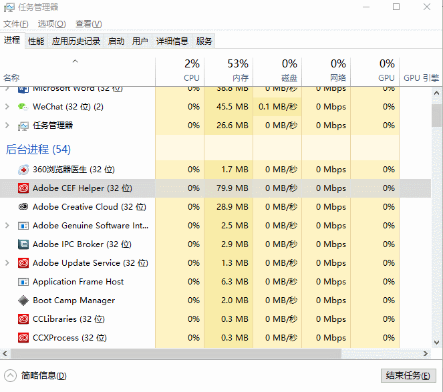Click the 0.1 MB/秒 disk value
443x392 pixels.
278,107
